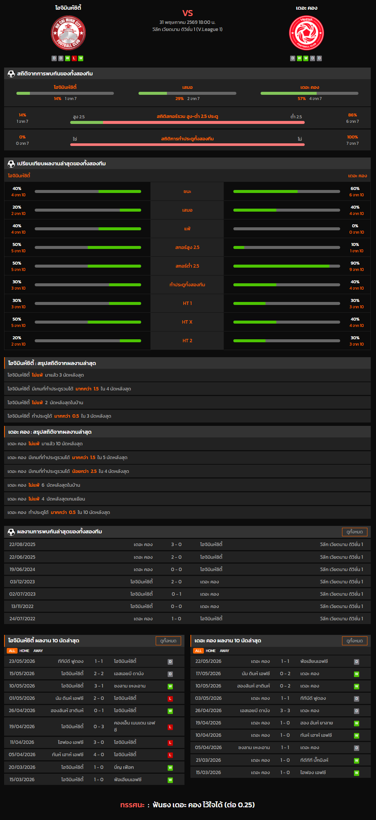This screenshot has height=820, width=376.
Task: Click L result badge for 05/04/2026 4-0 match
Action: point(170,755)
